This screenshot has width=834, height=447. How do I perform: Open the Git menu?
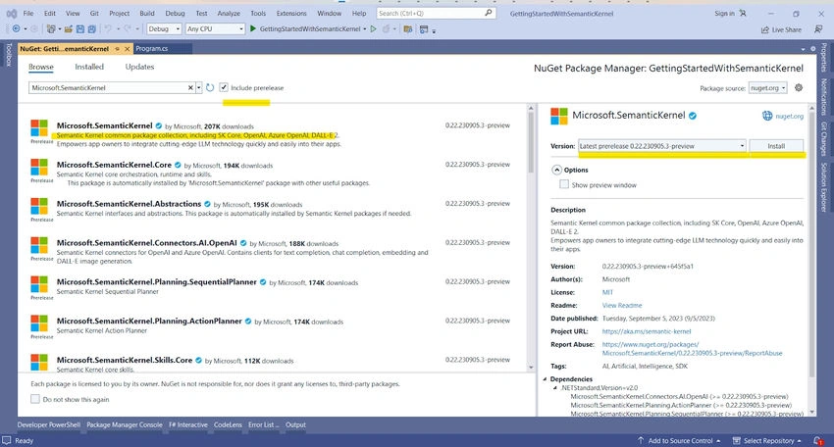point(94,14)
